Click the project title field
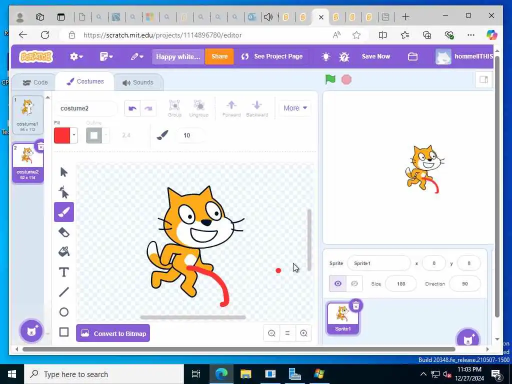This screenshot has height=384, width=512. tap(178, 56)
